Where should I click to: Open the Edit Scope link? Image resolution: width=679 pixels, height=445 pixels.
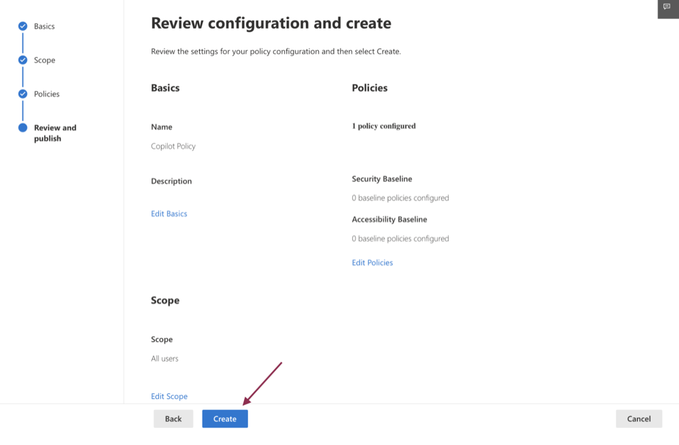(169, 396)
